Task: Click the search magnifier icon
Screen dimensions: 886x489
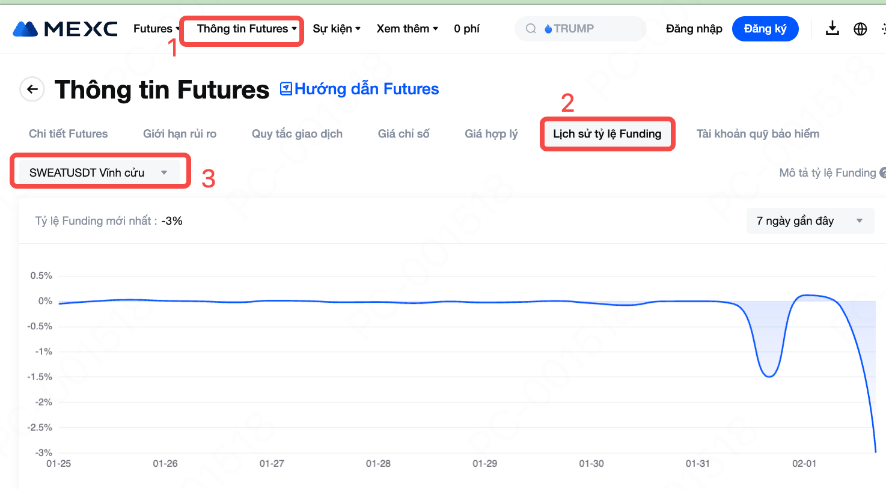Action: click(531, 29)
